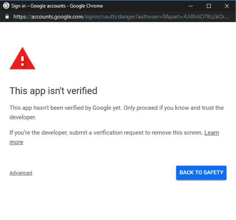Minimize the Google sign-in window
Viewport: 236px width, 220px height.
coord(191,6)
